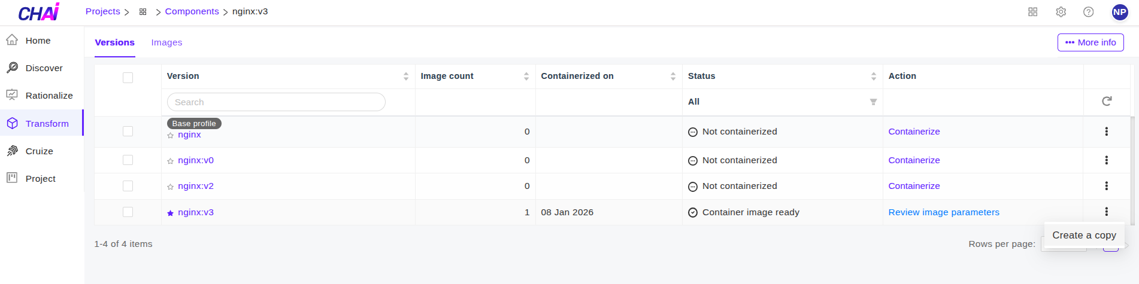
Task: Click Review image parameters link
Action: click(x=944, y=212)
